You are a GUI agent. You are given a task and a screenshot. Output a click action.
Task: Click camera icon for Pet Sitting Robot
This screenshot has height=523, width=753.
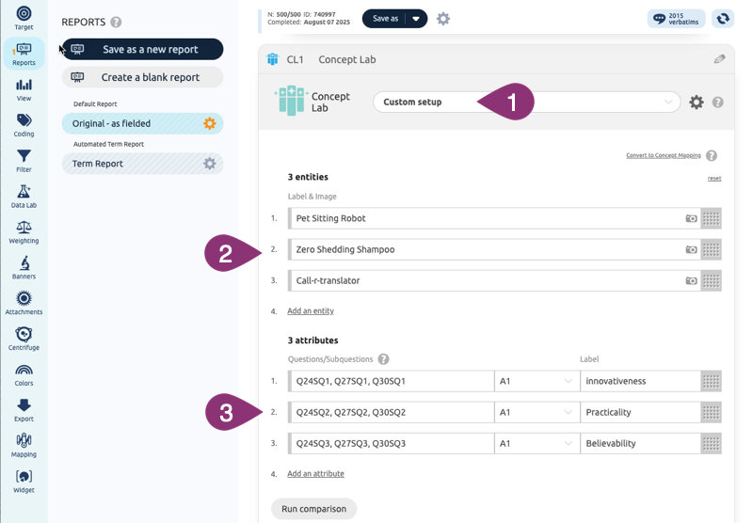[691, 218]
